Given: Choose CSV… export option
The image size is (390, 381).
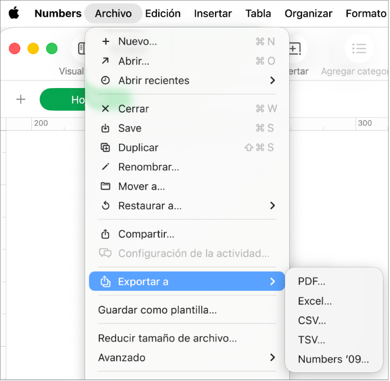Looking at the screenshot, I should (x=334, y=320).
